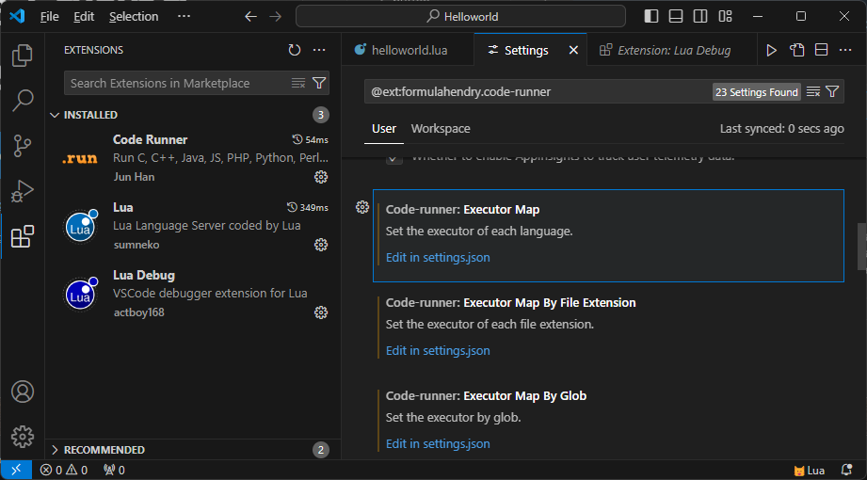Open the Manage gear in activity bar

(x=22, y=437)
